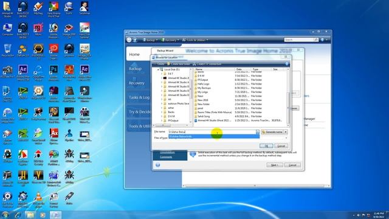Viewport: 389px width, 219px height.
Task: Expand the All folder in tree
Action: pyautogui.click(x=162, y=99)
